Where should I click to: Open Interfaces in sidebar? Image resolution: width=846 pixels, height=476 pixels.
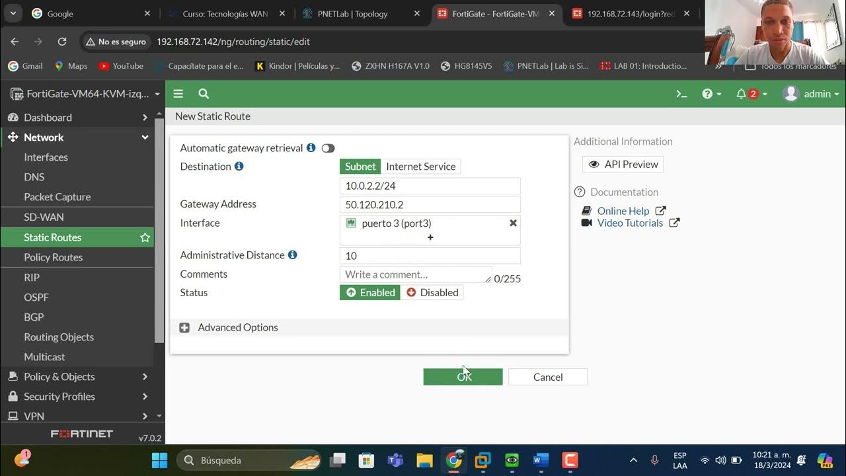pyautogui.click(x=46, y=157)
